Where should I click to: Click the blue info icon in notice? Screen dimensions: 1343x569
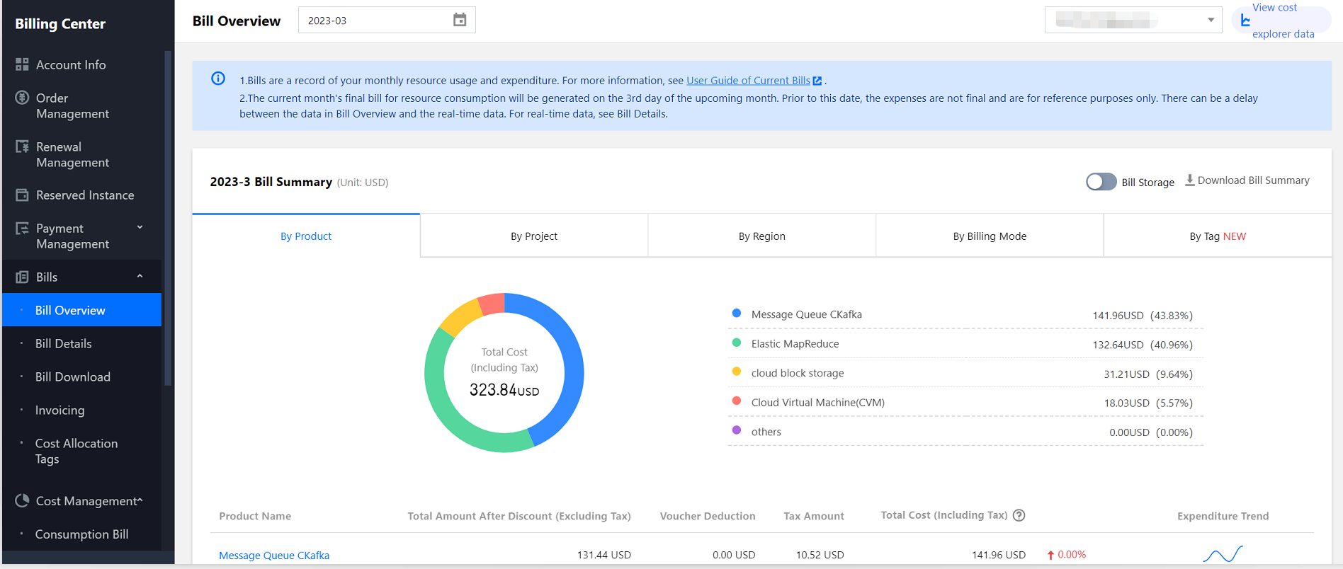218,79
